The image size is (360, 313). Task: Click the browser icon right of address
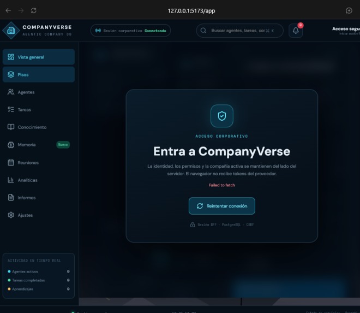(349, 10)
